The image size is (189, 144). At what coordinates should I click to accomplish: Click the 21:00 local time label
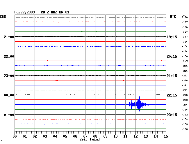point(9,37)
